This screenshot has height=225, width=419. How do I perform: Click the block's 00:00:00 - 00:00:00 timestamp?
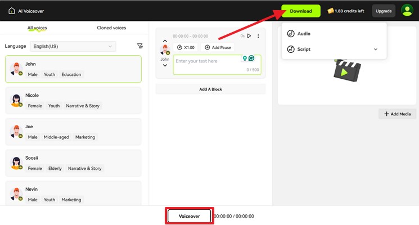click(x=190, y=36)
